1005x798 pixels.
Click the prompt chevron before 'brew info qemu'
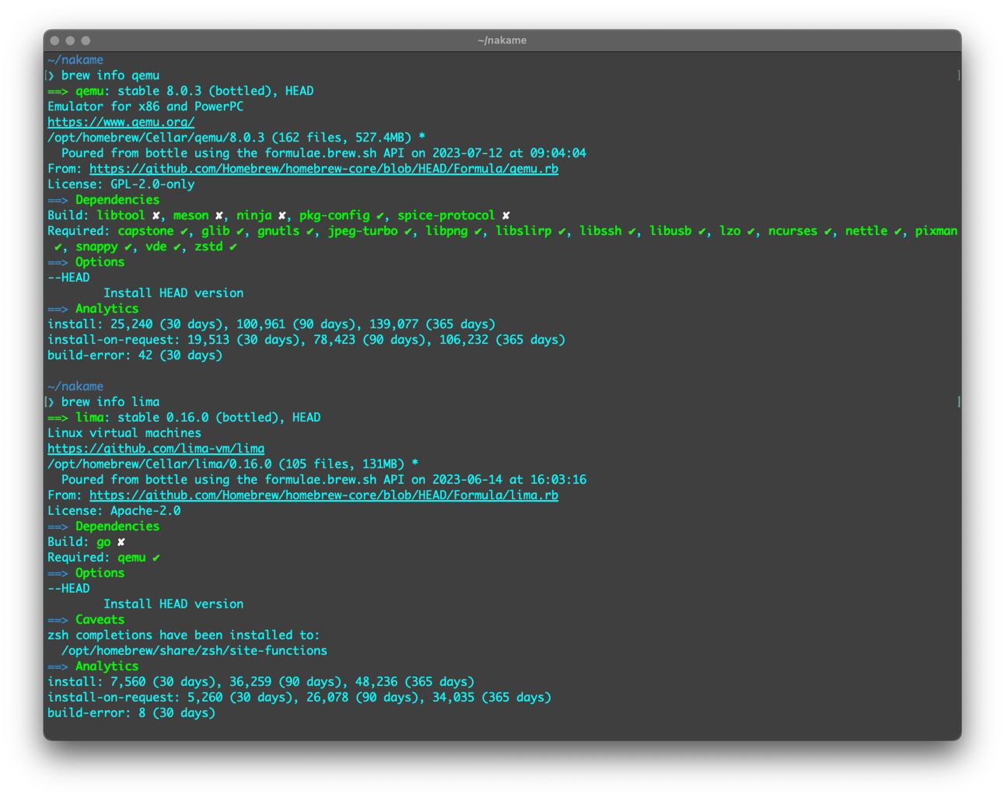click(51, 75)
